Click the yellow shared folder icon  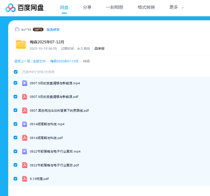(x=21, y=45)
